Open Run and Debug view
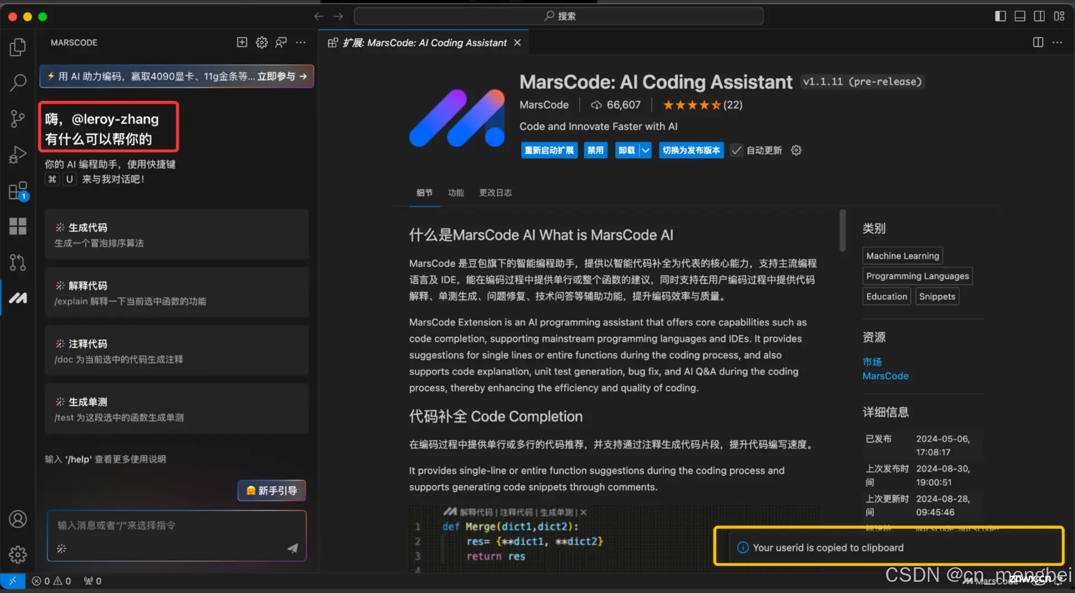Screen dimensions: 1075x593 pos(18,154)
